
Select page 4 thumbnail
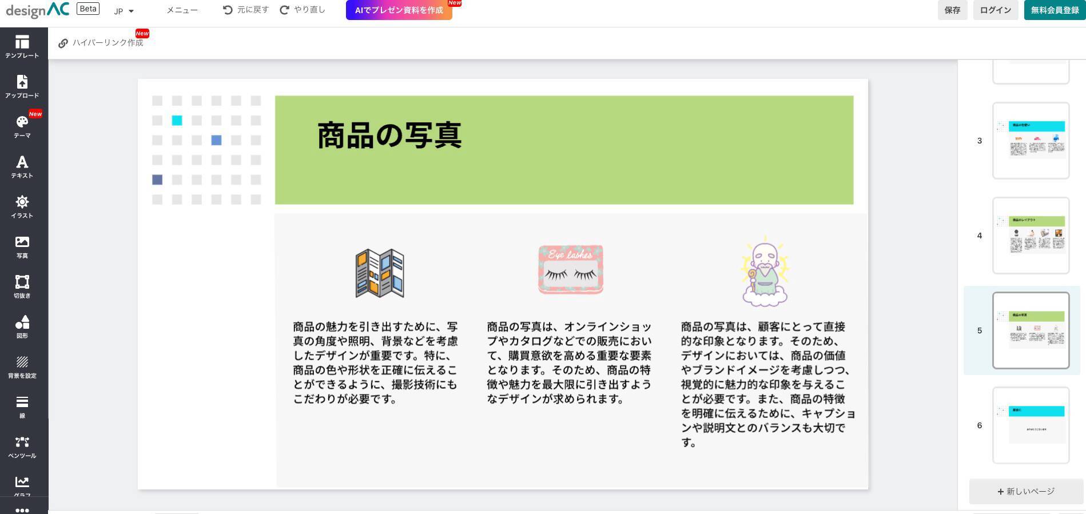pos(1031,236)
